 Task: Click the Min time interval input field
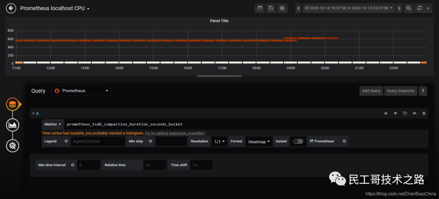[89, 165]
